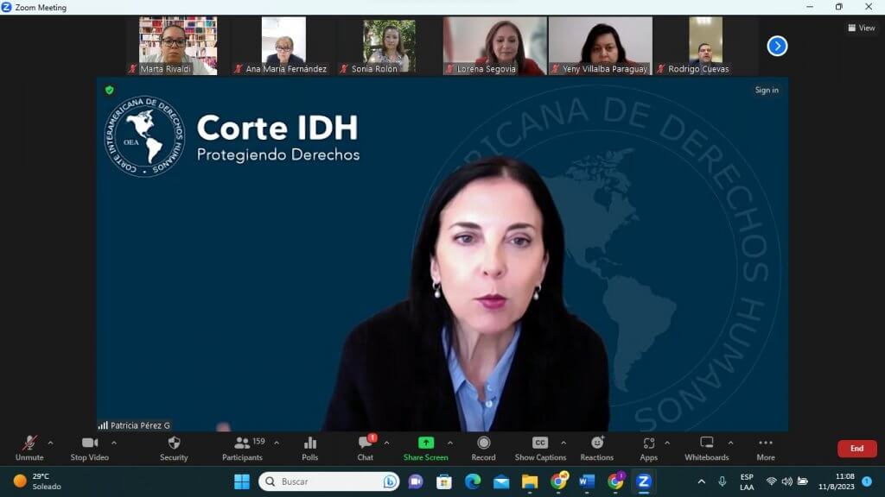Toggle Show Captions CC button

(x=540, y=449)
